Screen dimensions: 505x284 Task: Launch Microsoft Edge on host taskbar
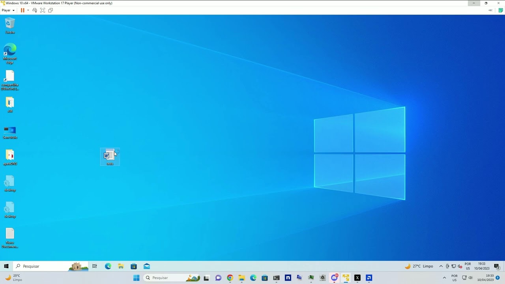(253, 278)
